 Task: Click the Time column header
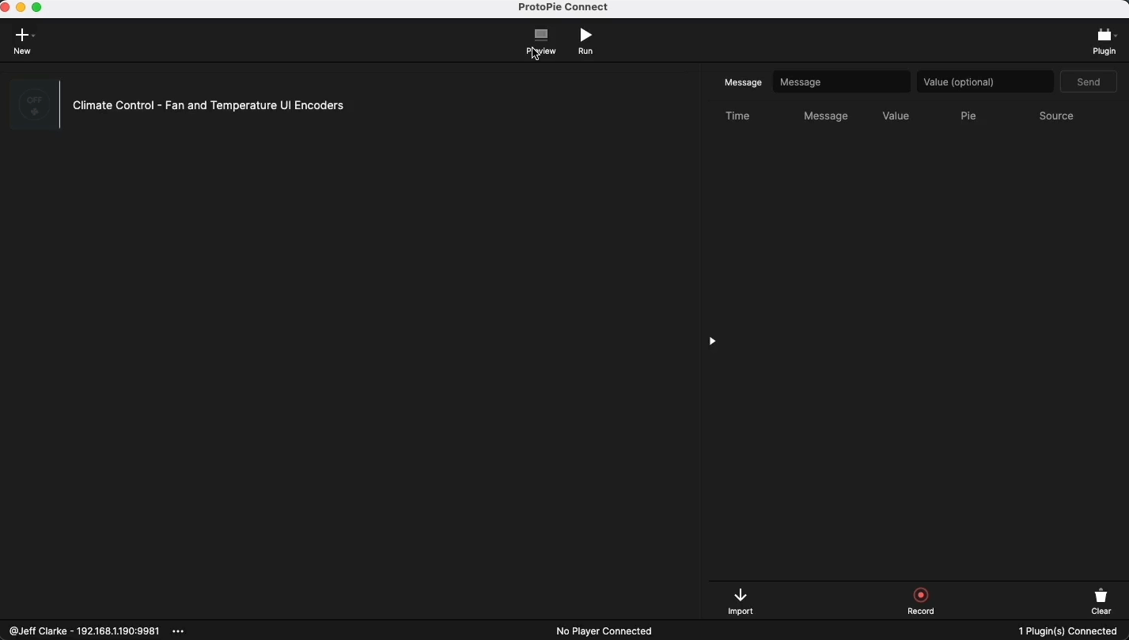[x=737, y=116]
